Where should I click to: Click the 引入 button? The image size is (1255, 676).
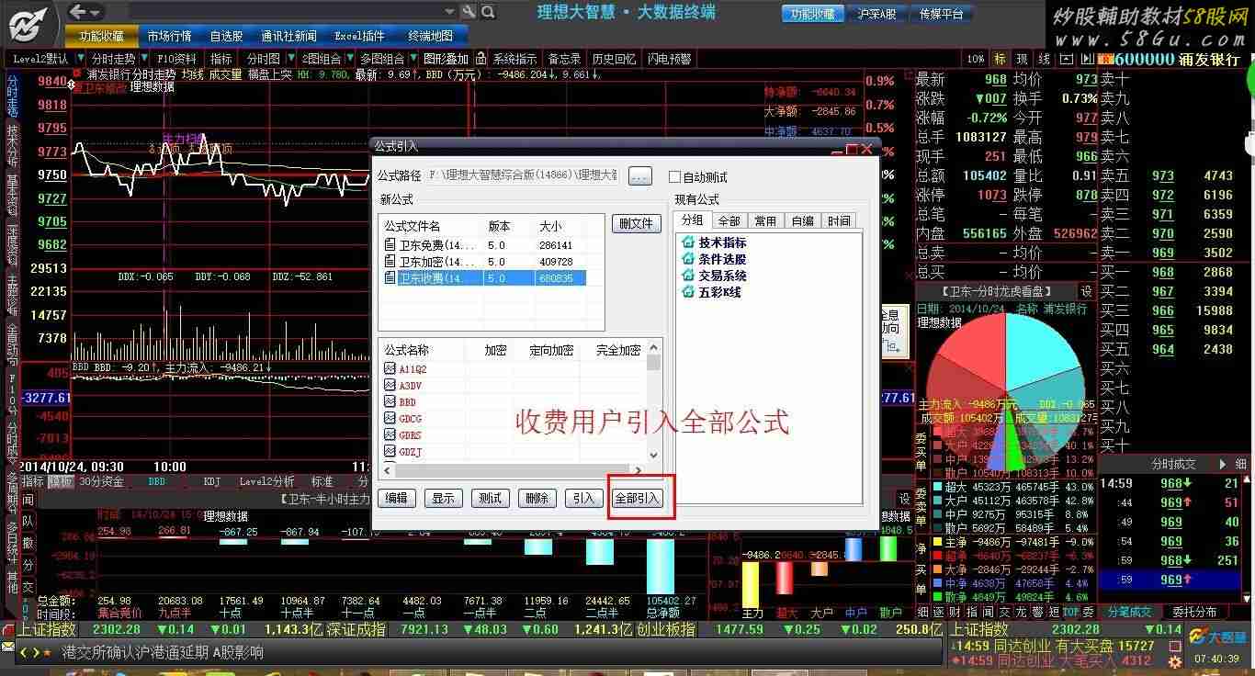point(583,498)
